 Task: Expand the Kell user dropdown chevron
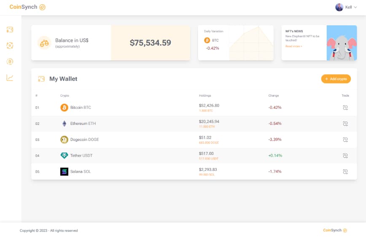(x=355, y=7)
